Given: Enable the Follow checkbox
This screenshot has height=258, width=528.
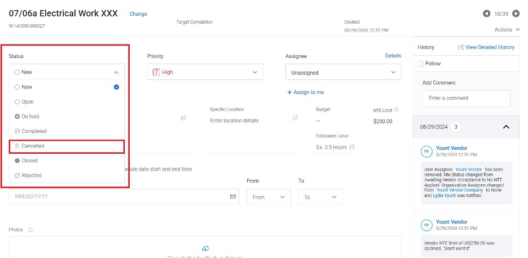Looking at the screenshot, I should coord(420,64).
